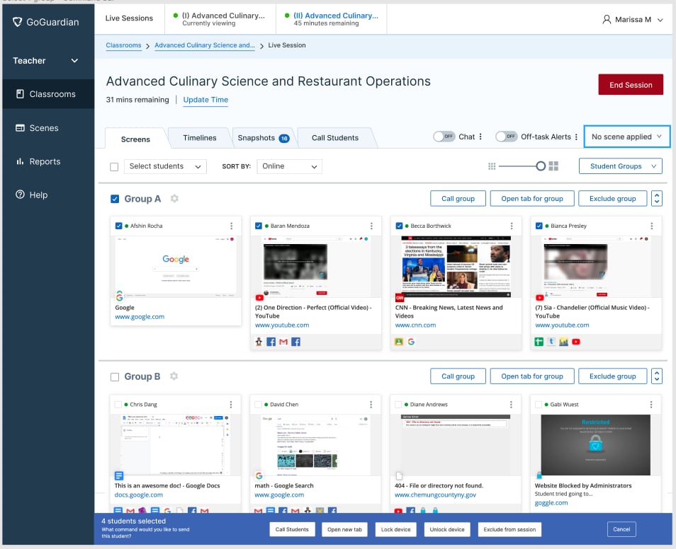This screenshot has width=676, height=549.
Task: Uncheck Afshin Rocha's checkbox
Action: [118, 226]
